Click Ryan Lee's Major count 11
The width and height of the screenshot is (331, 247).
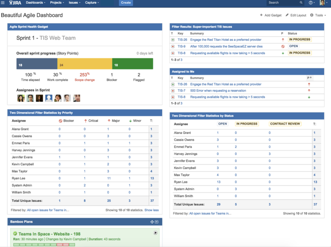click(x=109, y=178)
